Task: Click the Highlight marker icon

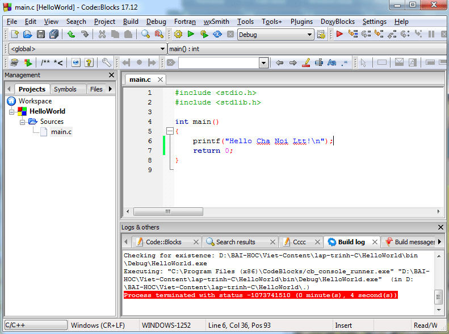Action: point(306,62)
